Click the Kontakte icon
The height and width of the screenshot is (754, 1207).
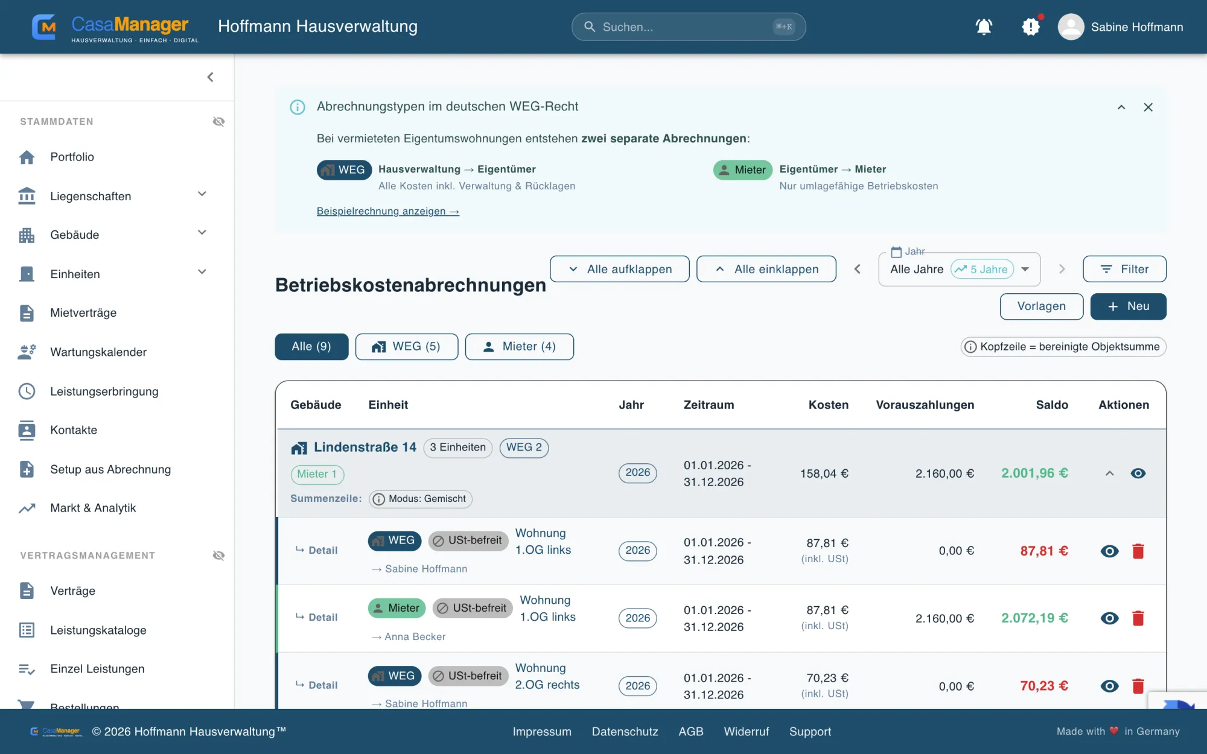(x=27, y=430)
